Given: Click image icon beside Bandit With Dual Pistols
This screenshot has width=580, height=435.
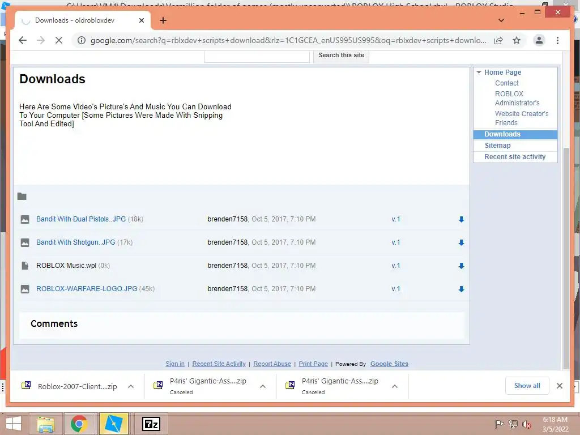Looking at the screenshot, I should 25,219.
